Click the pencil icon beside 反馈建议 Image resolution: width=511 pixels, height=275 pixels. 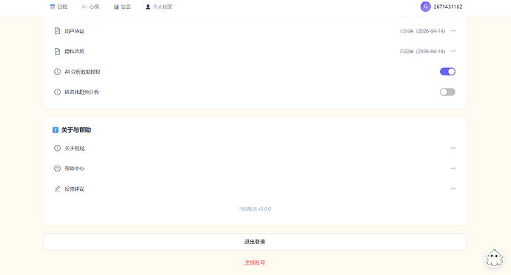57,189
